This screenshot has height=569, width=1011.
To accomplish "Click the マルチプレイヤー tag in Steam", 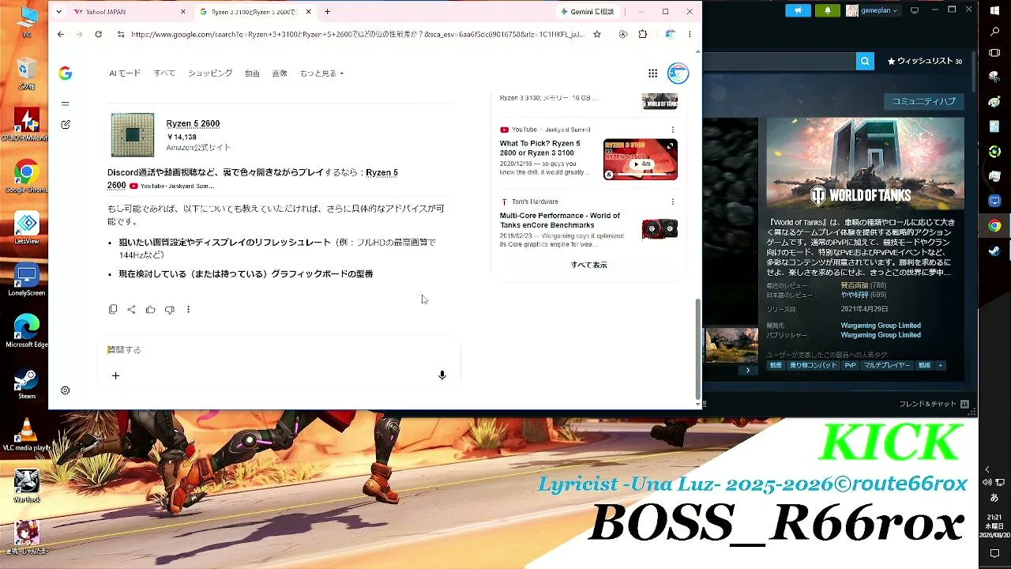I will click(x=886, y=365).
